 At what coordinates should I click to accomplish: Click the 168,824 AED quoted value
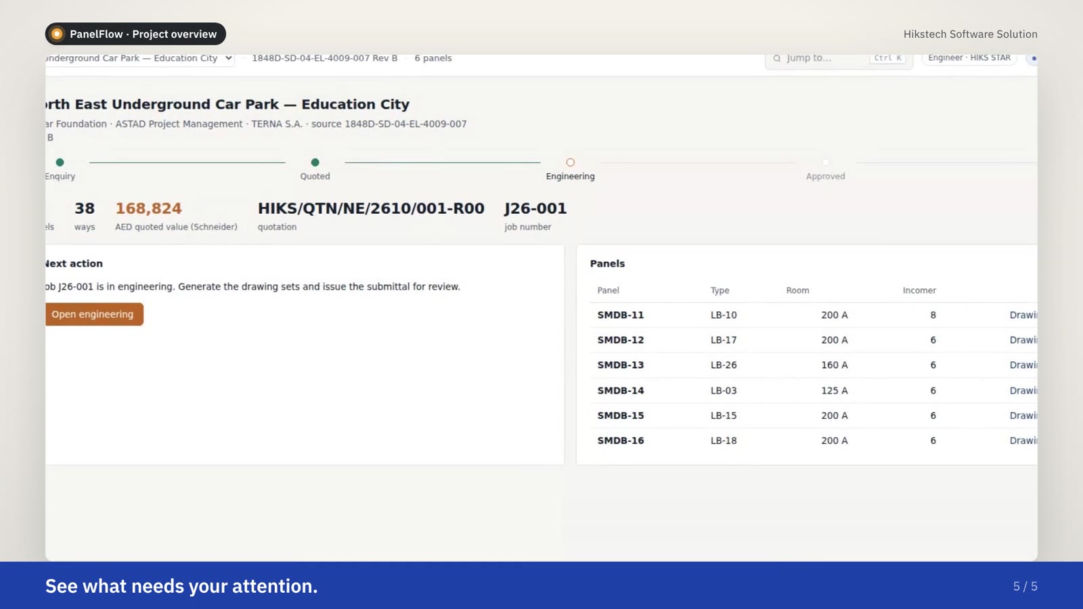[148, 208]
